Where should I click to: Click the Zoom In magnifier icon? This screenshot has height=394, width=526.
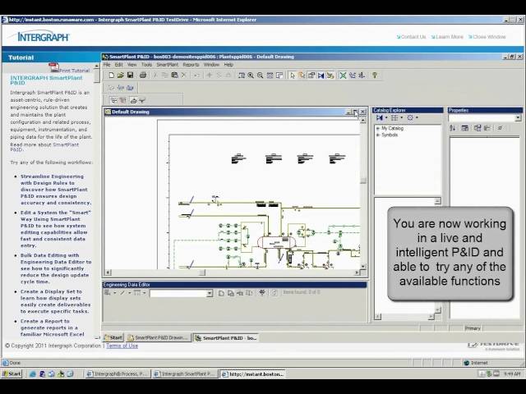[251, 76]
